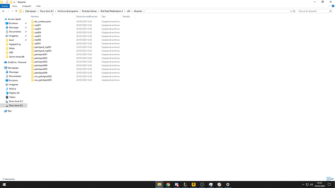Screen dimensions: 335x188
Task: Open the Rockstar Games Launcher taskbar icon
Action: [194, 185]
